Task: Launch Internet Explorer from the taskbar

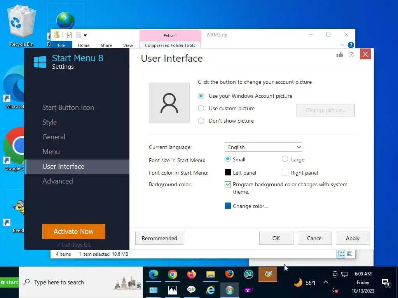Action: pos(210,290)
